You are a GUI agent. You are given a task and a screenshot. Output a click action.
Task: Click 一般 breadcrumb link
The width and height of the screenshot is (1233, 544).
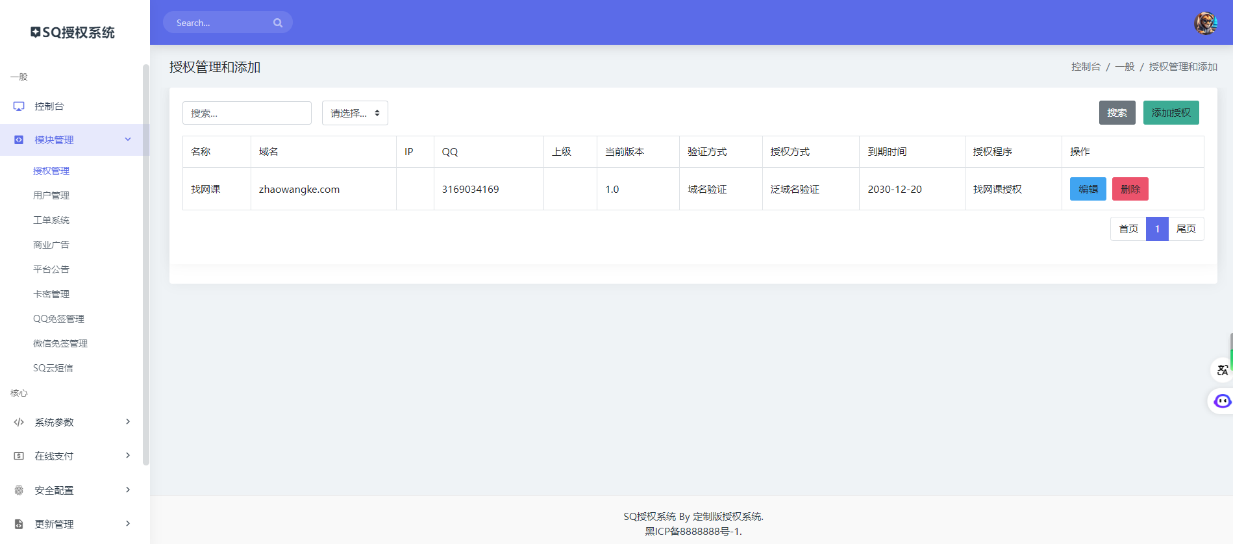(x=1125, y=67)
